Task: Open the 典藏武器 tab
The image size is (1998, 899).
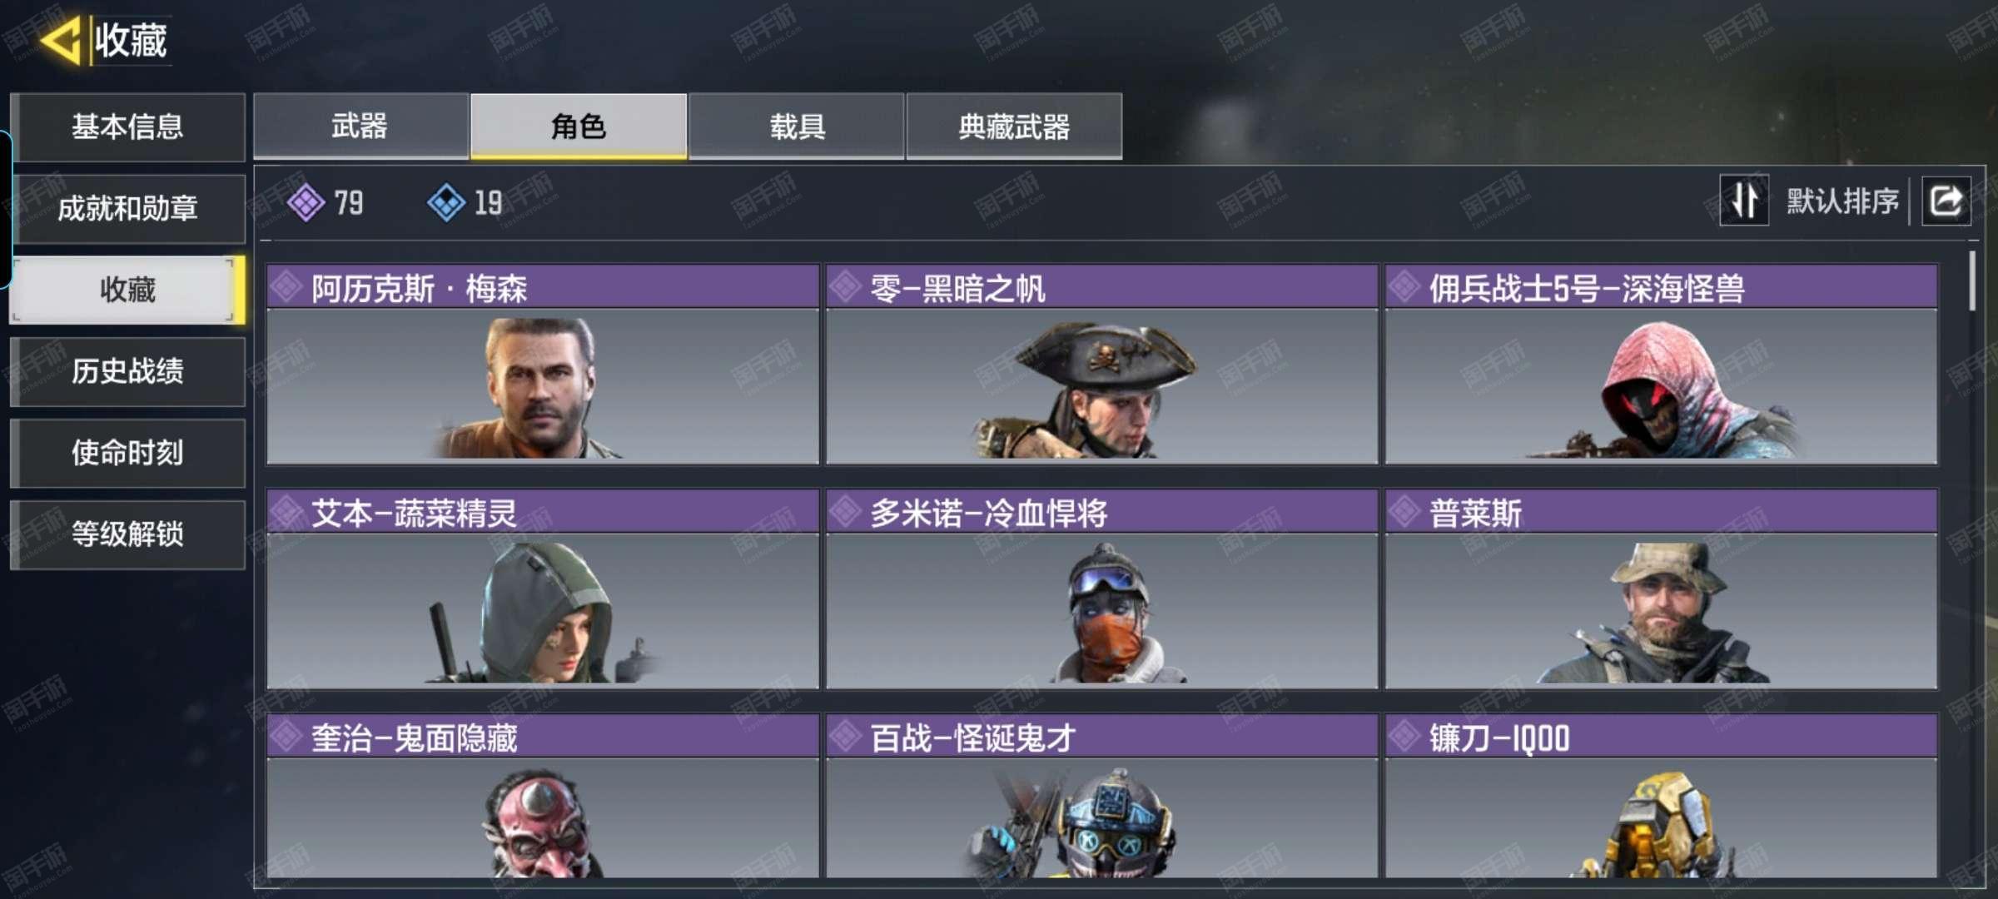Action: pyautogui.click(x=1014, y=126)
